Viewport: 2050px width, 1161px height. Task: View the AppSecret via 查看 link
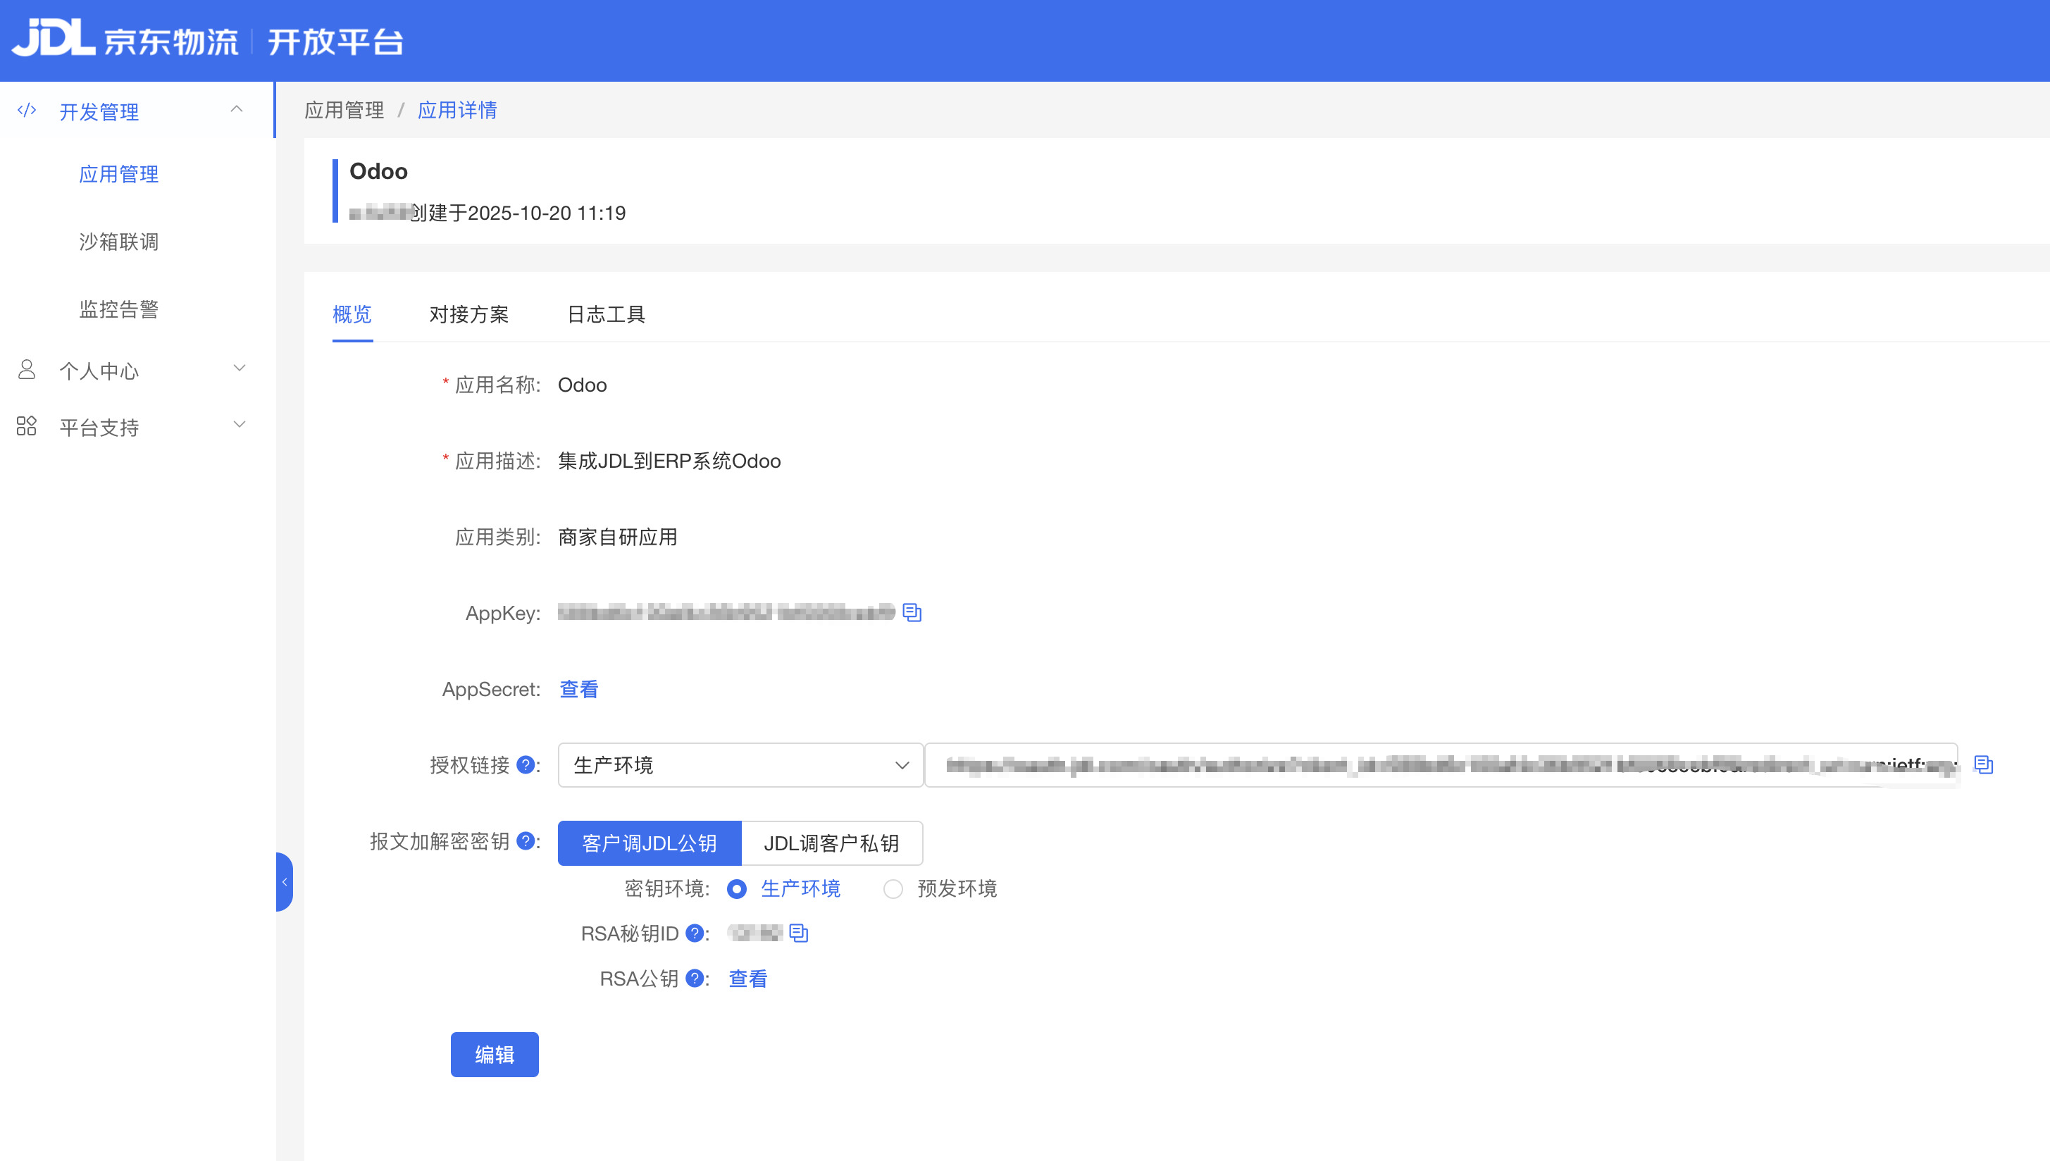(x=579, y=689)
